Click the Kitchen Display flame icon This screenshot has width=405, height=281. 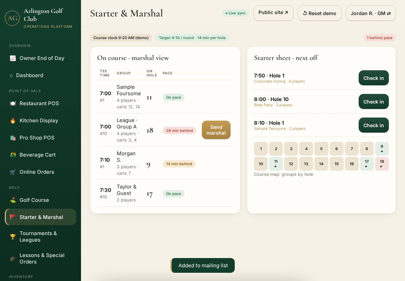tap(13, 121)
